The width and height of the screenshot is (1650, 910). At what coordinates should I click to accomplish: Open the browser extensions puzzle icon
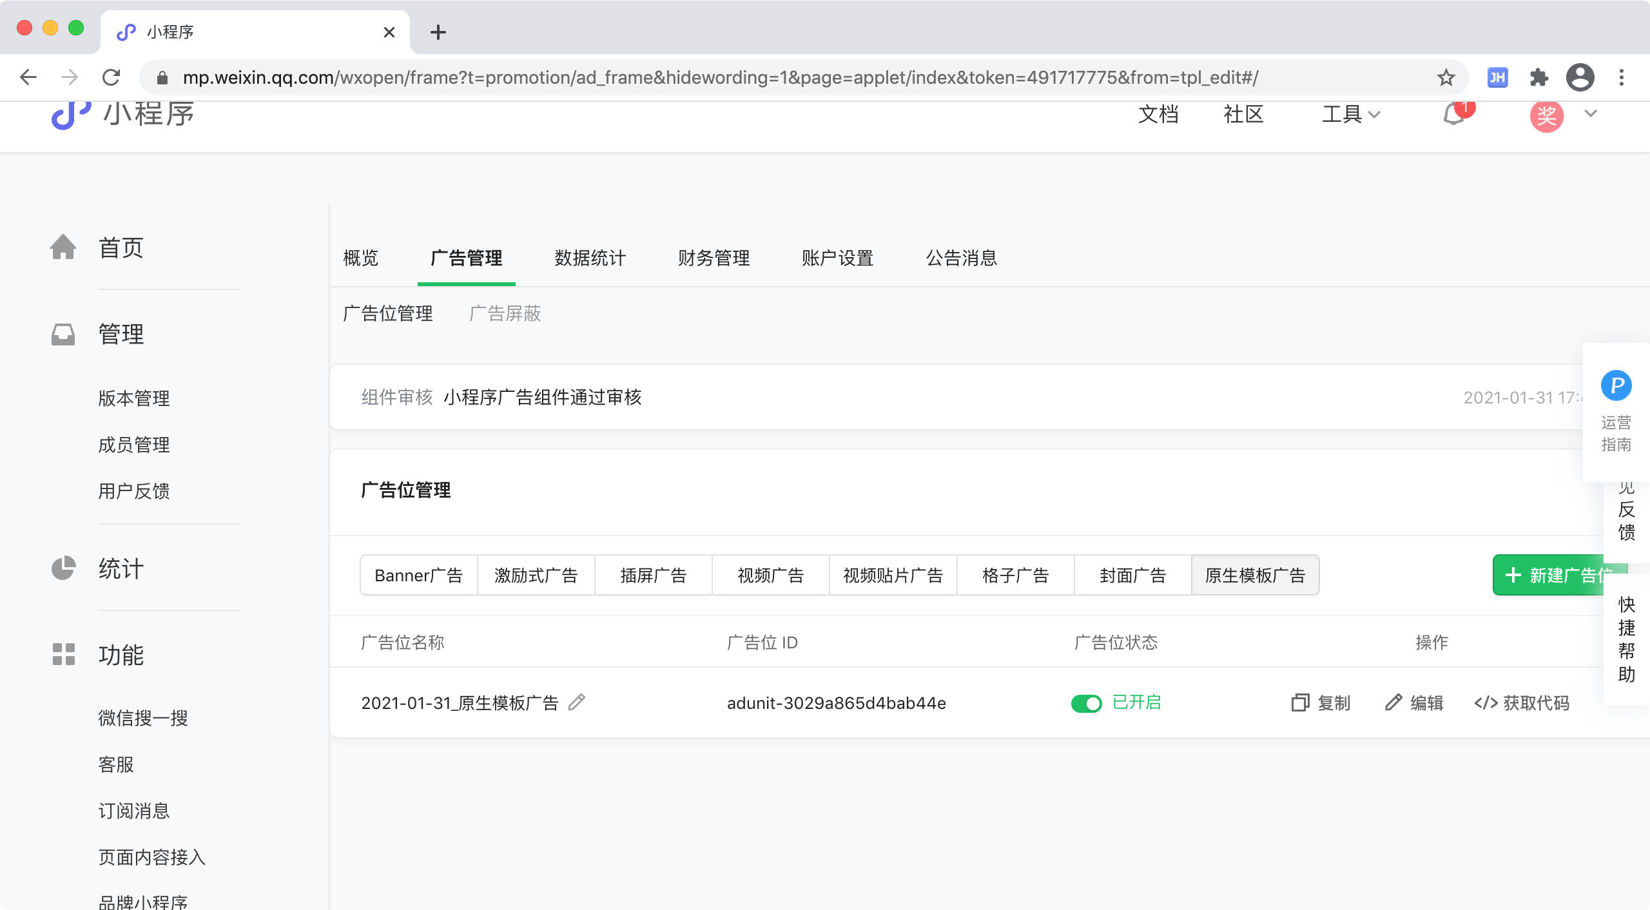(1538, 77)
